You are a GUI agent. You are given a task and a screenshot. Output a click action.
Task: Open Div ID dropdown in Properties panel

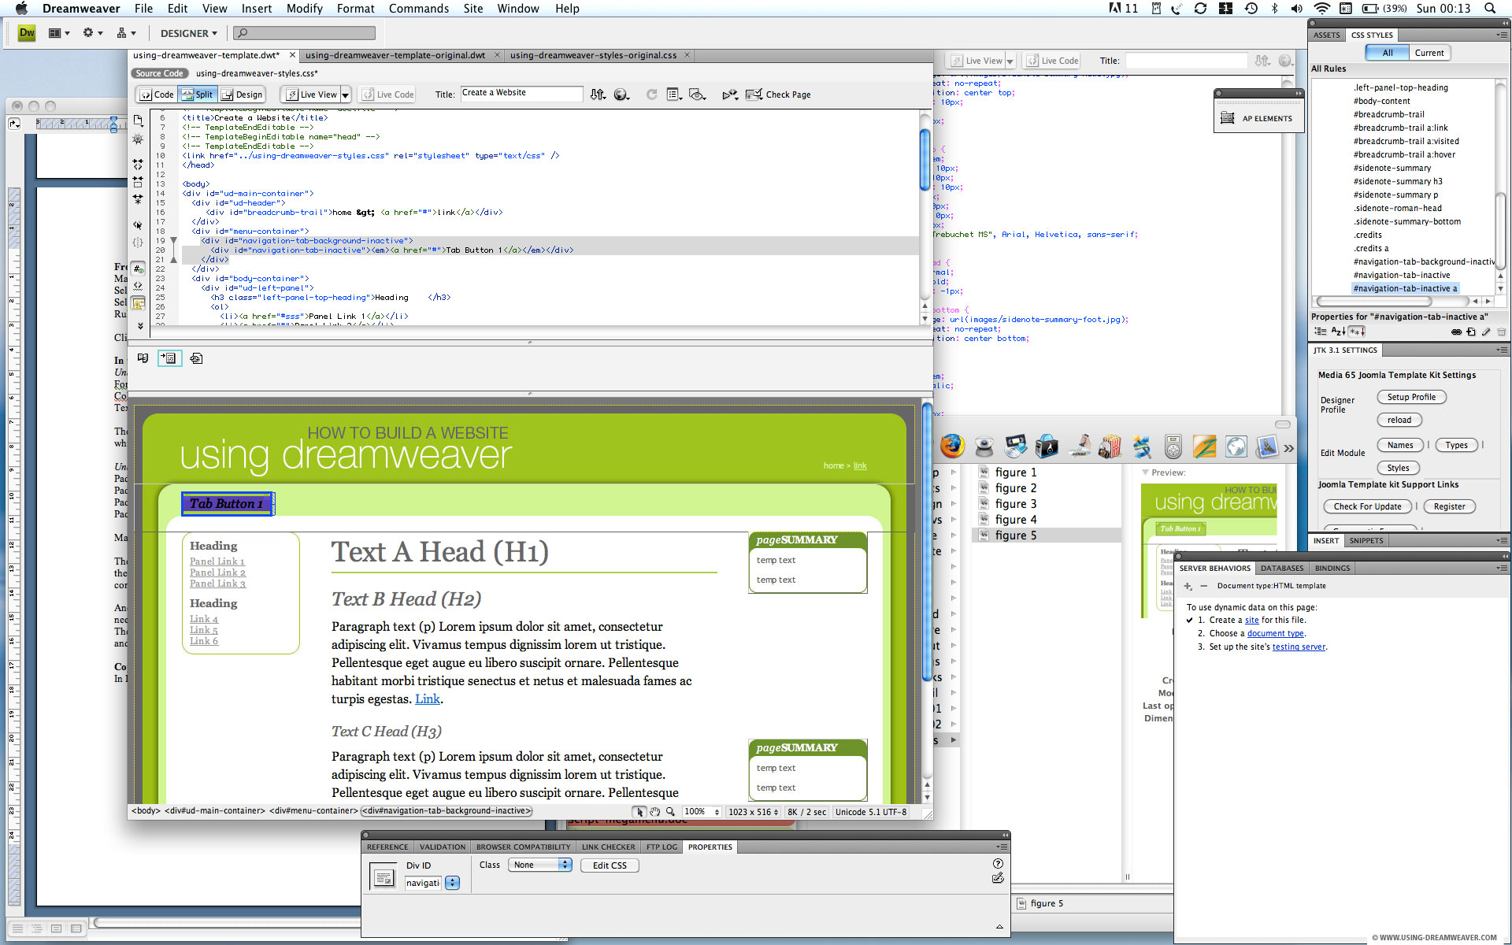452,884
